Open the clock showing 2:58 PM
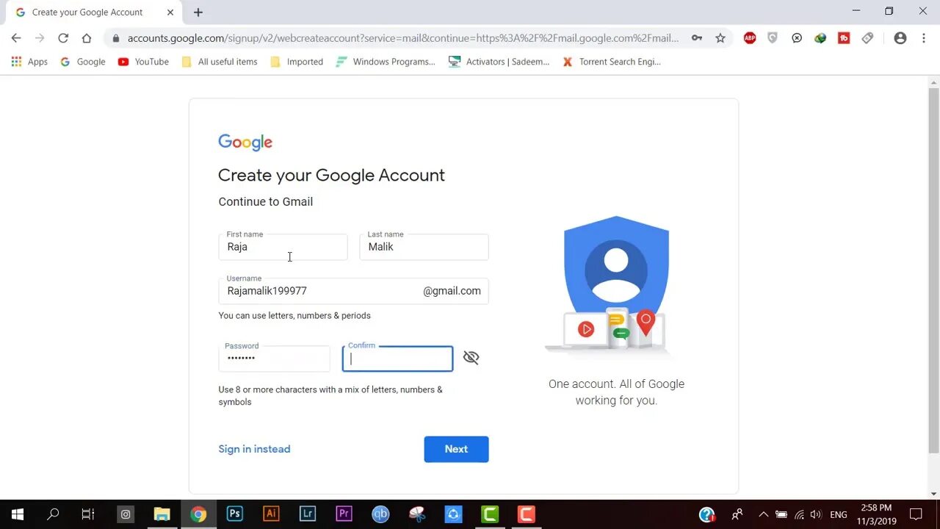This screenshot has width=940, height=529. 876,514
